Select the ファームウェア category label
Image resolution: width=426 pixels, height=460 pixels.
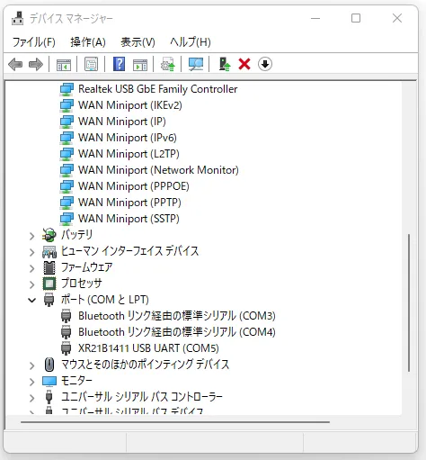coord(86,267)
